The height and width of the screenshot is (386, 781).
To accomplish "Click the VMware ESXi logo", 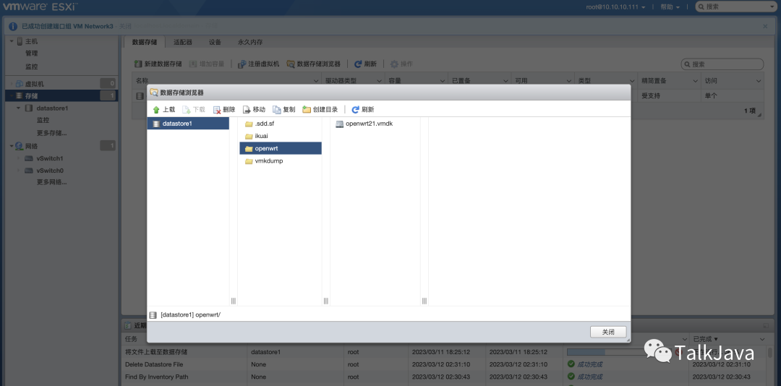I will (40, 7).
